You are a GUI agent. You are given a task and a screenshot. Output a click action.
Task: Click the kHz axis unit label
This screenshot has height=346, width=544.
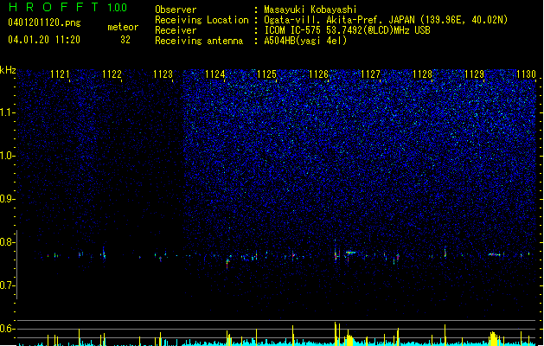coord(8,70)
